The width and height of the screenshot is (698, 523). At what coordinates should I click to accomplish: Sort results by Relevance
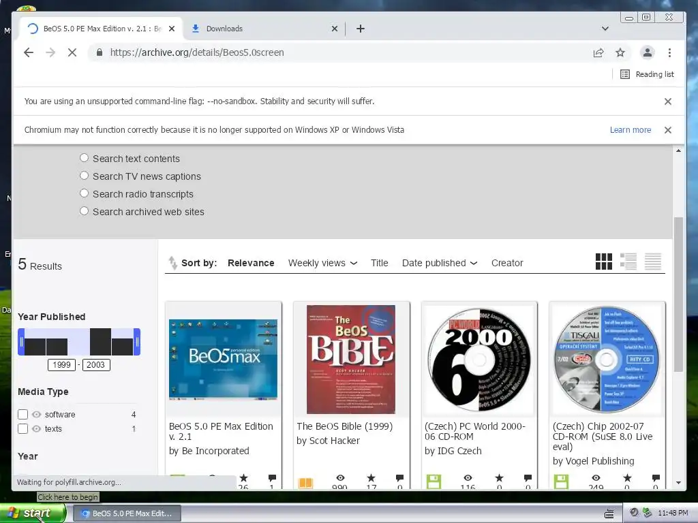tap(251, 263)
